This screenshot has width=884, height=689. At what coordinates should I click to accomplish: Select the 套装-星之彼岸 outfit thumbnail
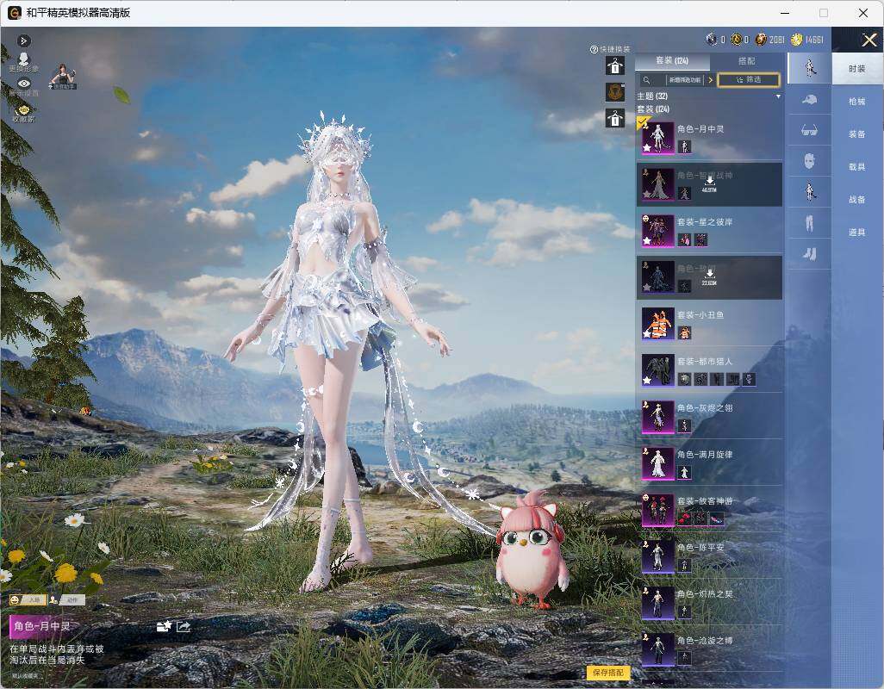pos(658,231)
